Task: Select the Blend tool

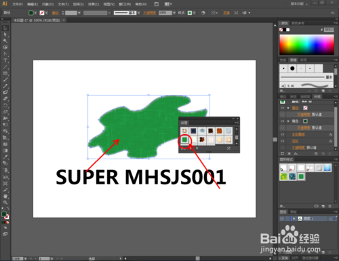Action: 5,163
